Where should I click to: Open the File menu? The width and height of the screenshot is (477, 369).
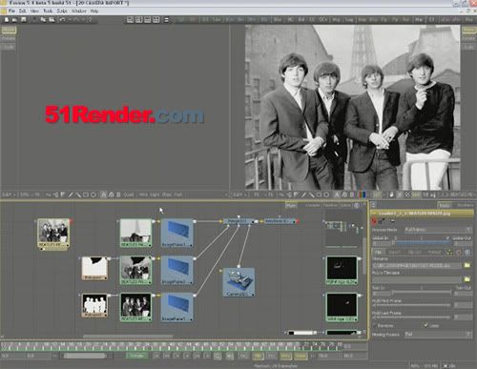click(11, 11)
